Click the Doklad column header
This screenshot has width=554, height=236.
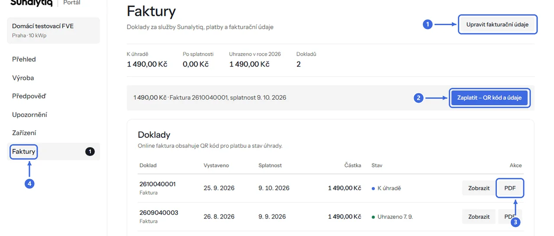(x=148, y=165)
